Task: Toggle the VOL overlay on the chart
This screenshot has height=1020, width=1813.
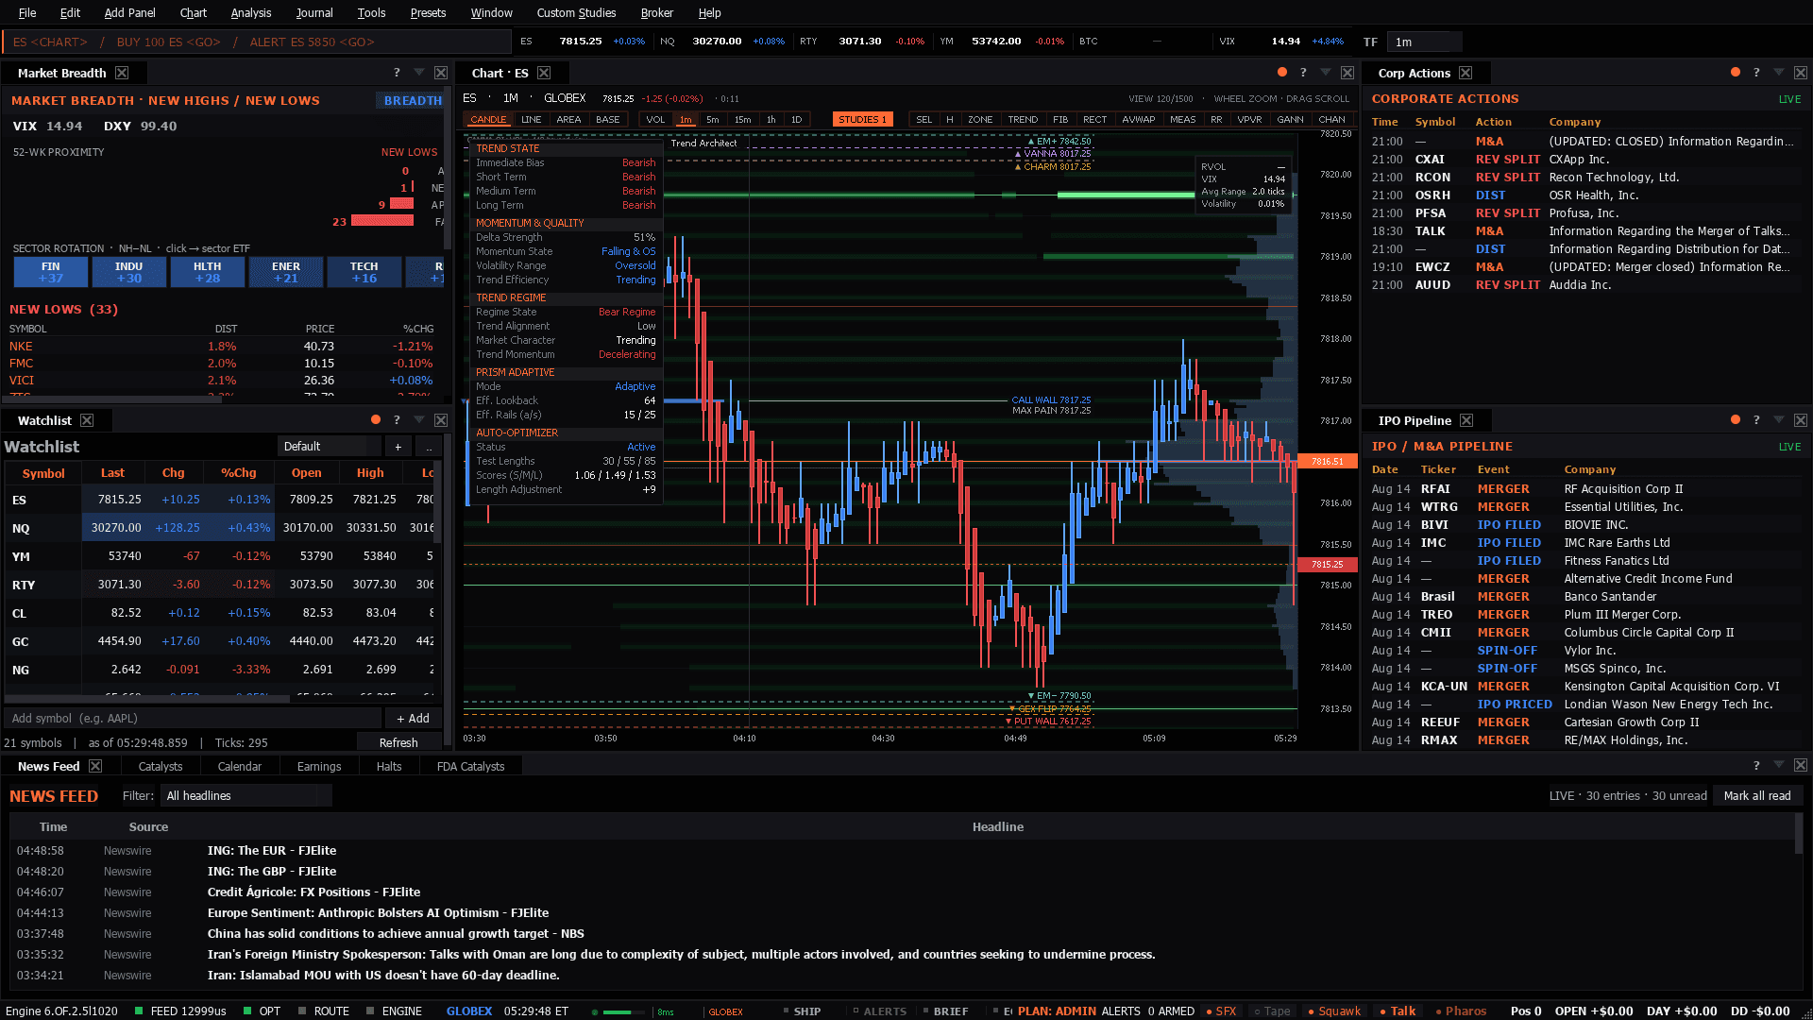Action: (x=655, y=120)
